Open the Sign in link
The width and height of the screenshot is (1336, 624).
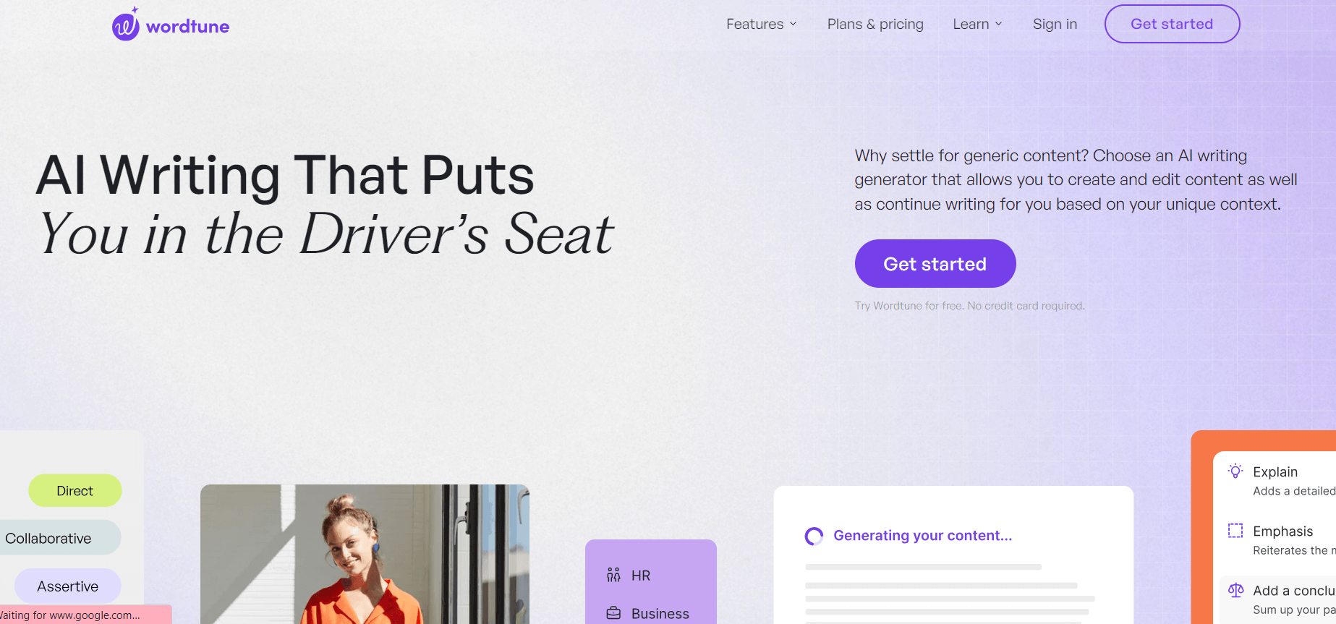(1055, 24)
